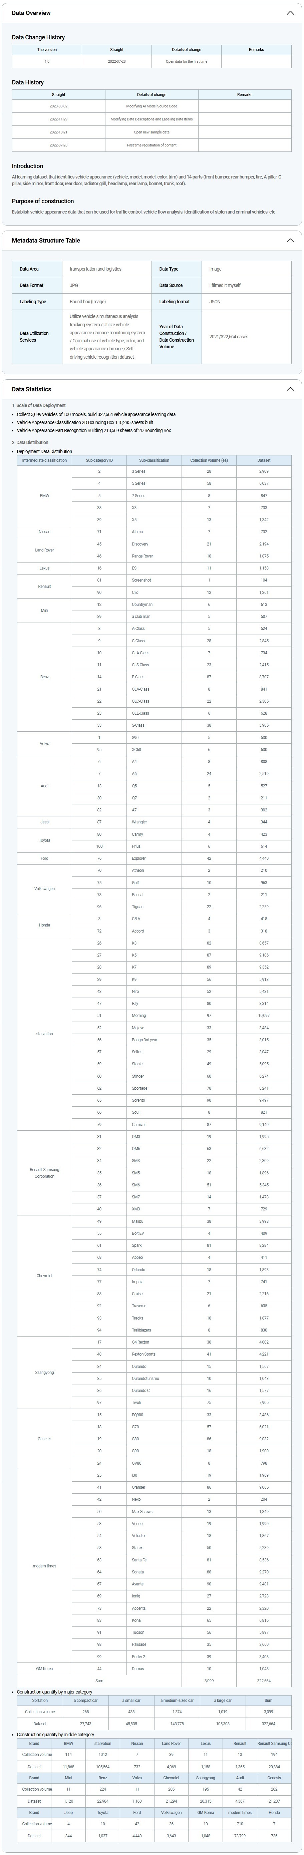Collapse the Metadata Structure Table chevron
This screenshot has width=304, height=1855.
(290, 241)
